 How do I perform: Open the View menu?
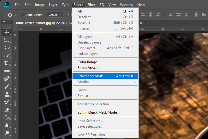pos(112,5)
